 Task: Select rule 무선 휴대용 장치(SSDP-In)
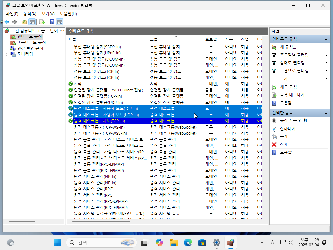coord(97,47)
